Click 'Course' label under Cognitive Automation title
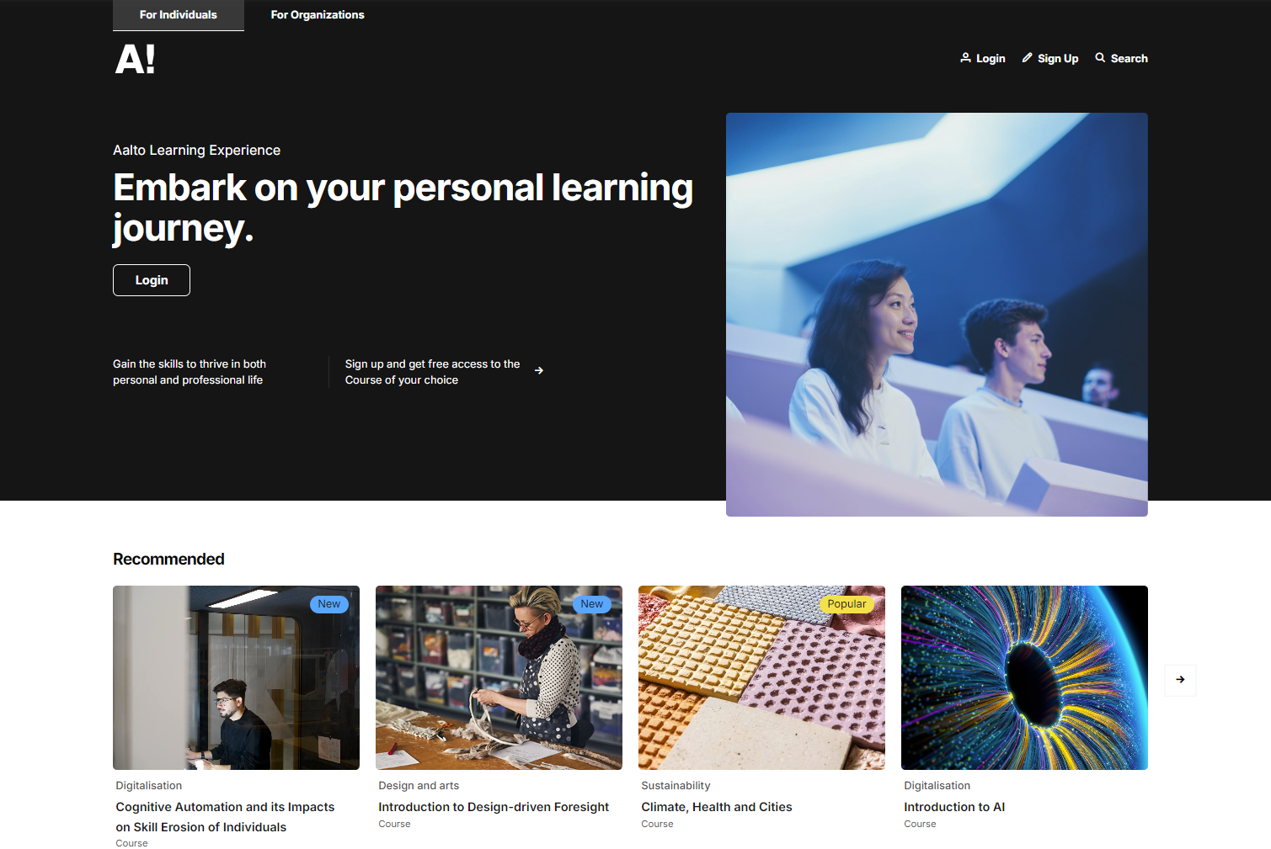This screenshot has width=1271, height=849. pos(131,843)
